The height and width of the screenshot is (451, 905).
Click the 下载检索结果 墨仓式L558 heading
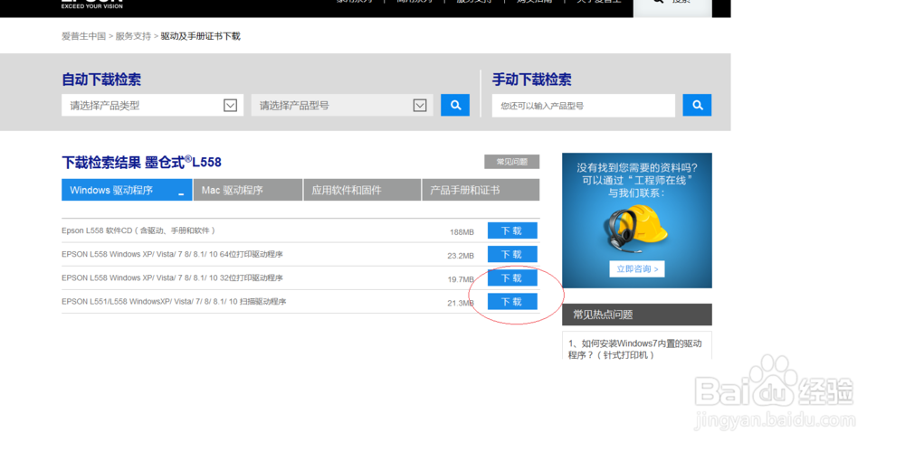[141, 162]
